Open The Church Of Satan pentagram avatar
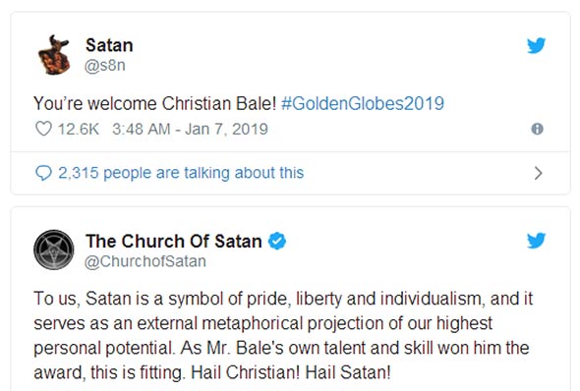Screen dimensions: 580x391 [x=54, y=250]
